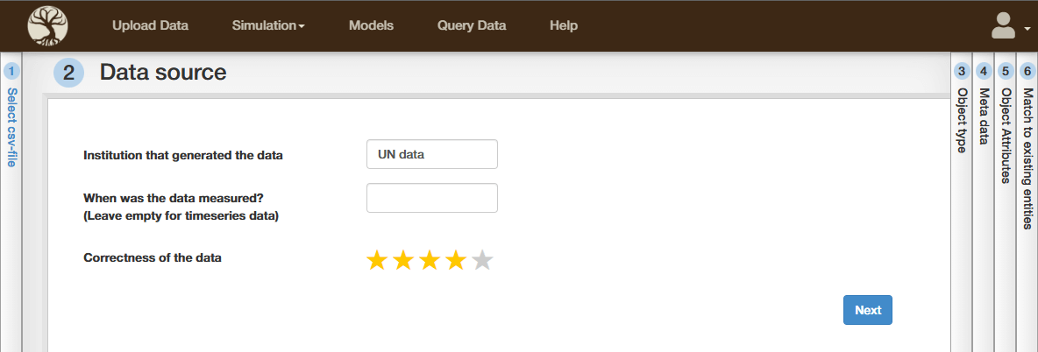The image size is (1038, 352).
Task: Go to step 1 circle badge
Action: point(11,73)
